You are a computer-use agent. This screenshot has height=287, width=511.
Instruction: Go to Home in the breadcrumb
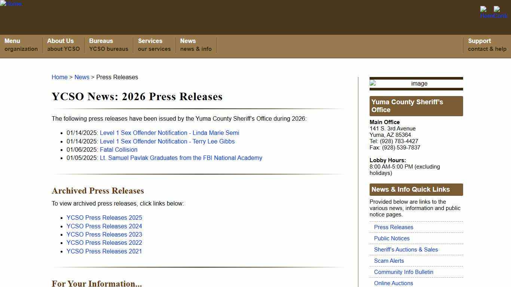(59, 77)
